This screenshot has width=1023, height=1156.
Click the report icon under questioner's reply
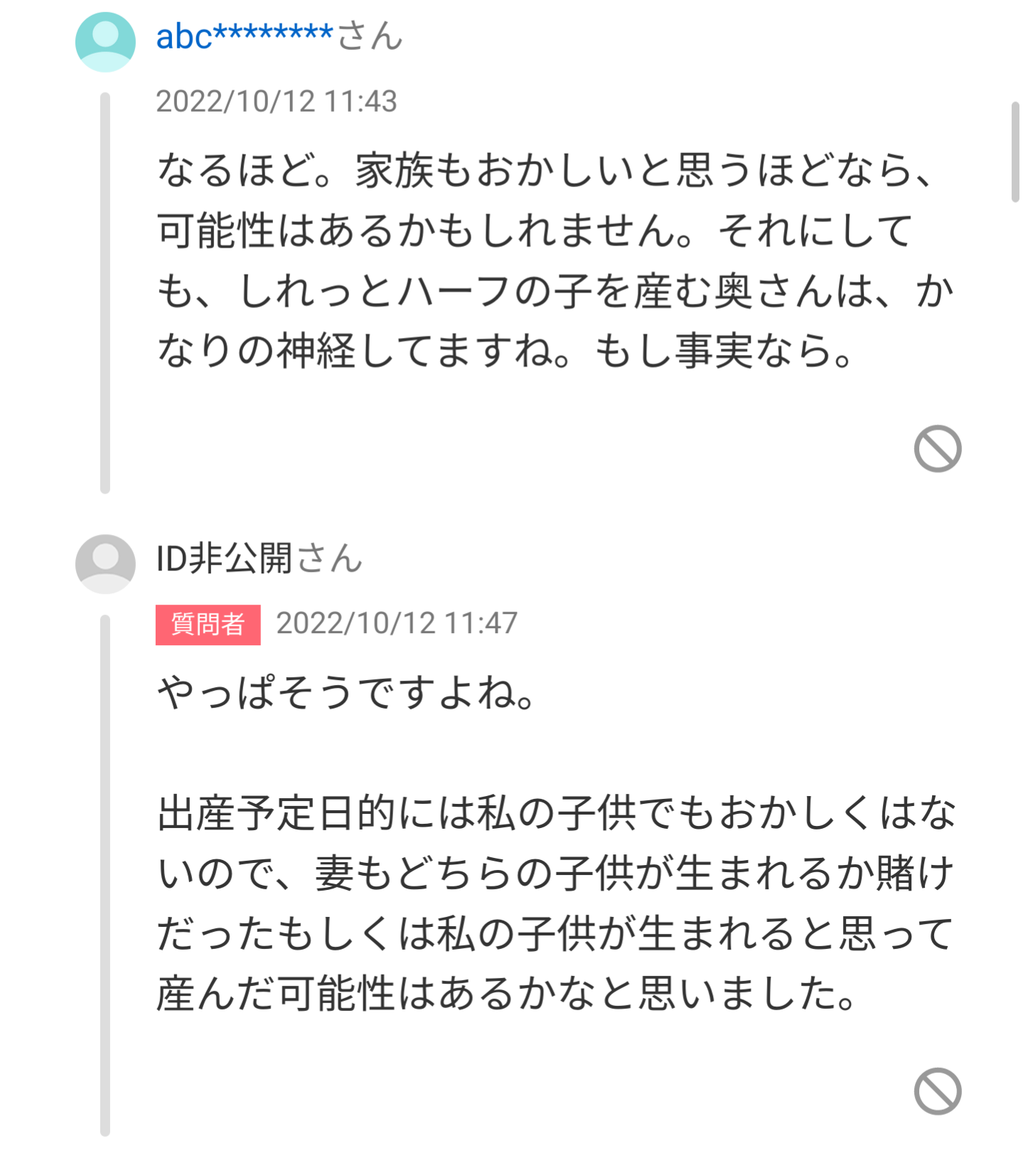[937, 1091]
